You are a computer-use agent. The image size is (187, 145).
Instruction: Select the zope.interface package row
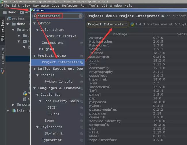[138, 140]
